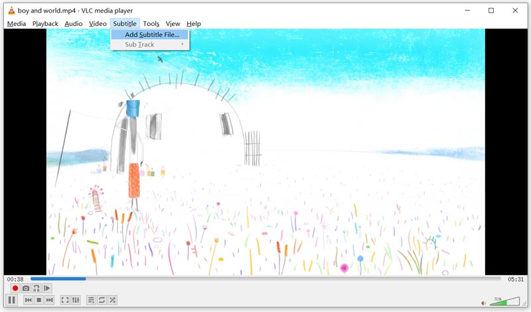Open the Video menu
Viewport: 531px width, 312px height.
point(98,24)
